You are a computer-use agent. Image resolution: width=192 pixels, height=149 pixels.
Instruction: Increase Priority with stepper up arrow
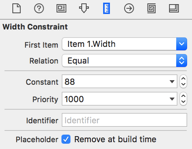coord(183,96)
